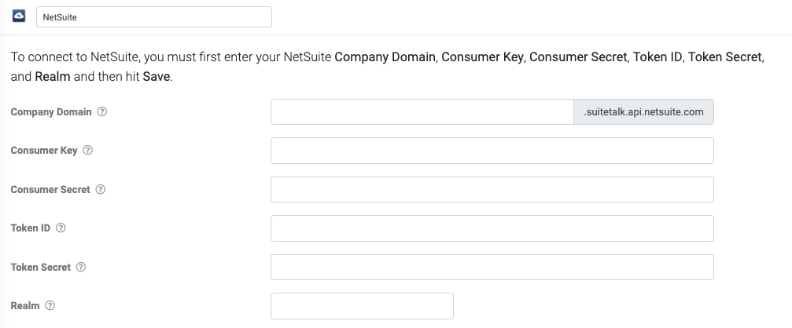Click the Consumer Key field label text

(44, 151)
